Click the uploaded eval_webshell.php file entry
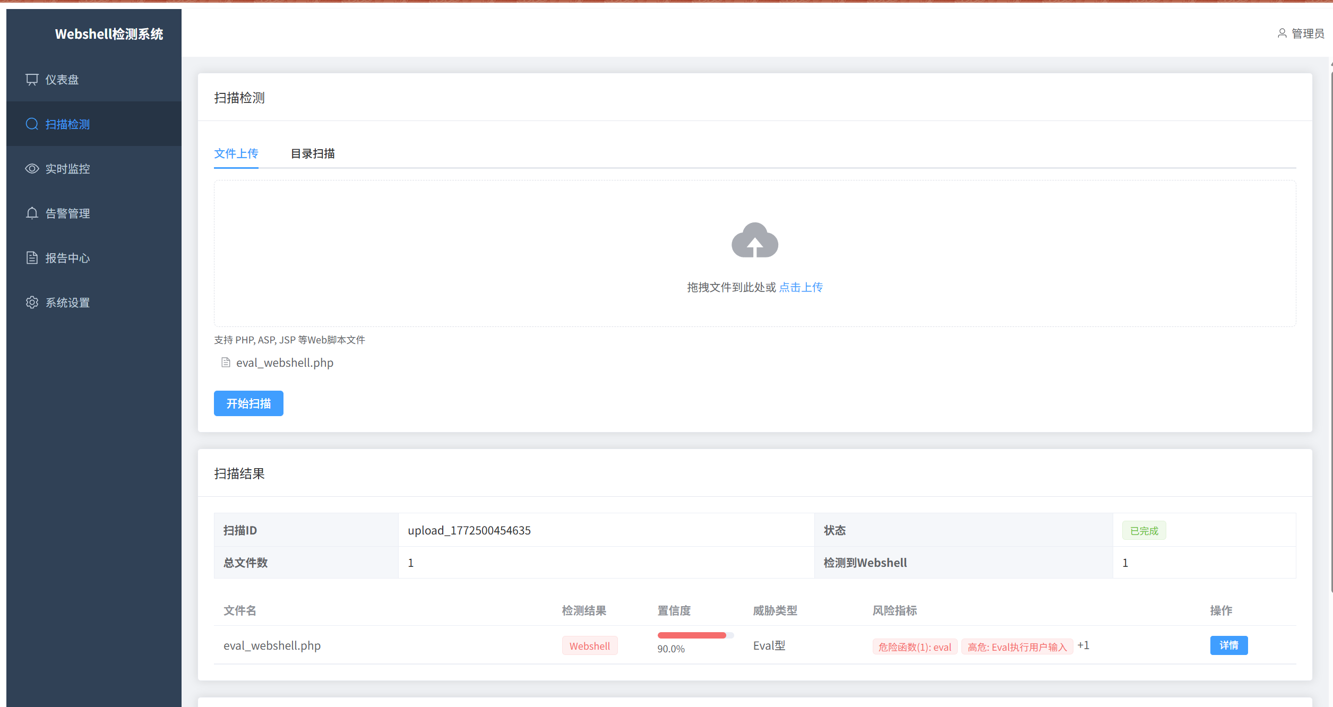 tap(285, 363)
